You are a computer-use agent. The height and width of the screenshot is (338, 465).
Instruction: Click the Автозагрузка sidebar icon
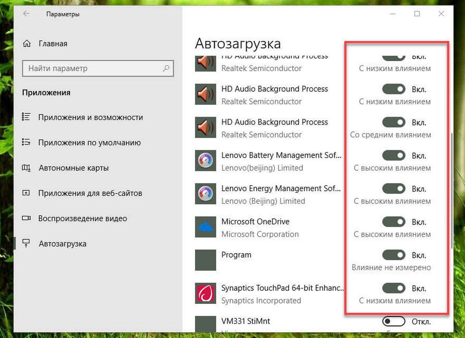26,244
